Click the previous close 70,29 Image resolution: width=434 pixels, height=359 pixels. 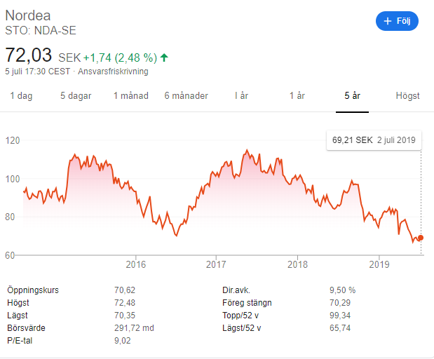click(x=340, y=303)
